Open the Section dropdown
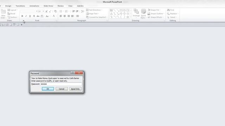The width and height of the screenshot is (225, 126). click(13, 17)
